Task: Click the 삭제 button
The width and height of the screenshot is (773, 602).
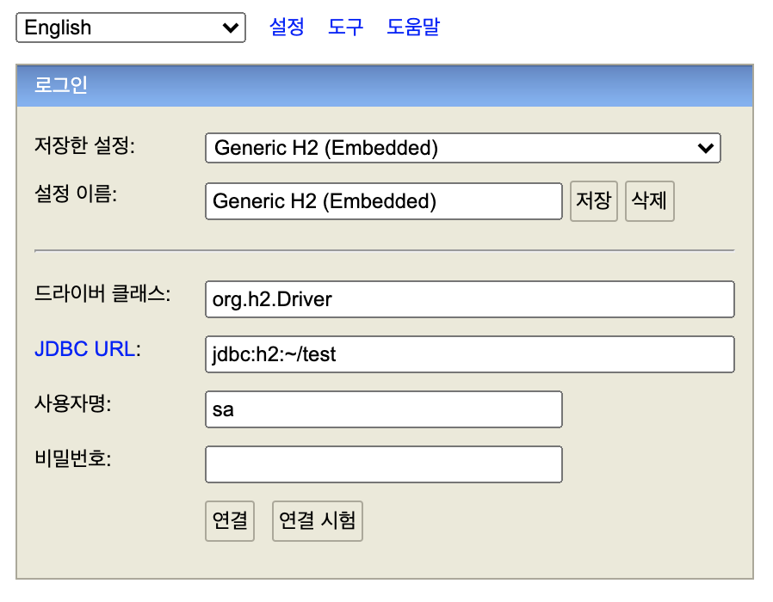Action: point(649,201)
